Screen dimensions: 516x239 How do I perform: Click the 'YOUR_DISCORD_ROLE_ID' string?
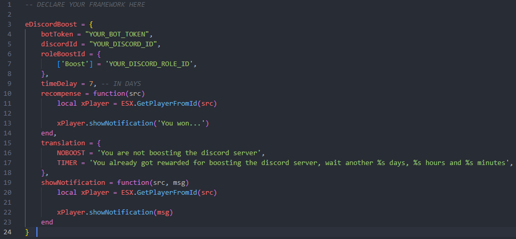(149, 64)
